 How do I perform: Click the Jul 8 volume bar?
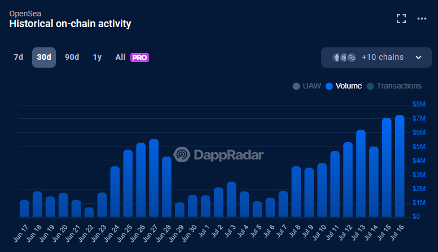[x=296, y=192]
